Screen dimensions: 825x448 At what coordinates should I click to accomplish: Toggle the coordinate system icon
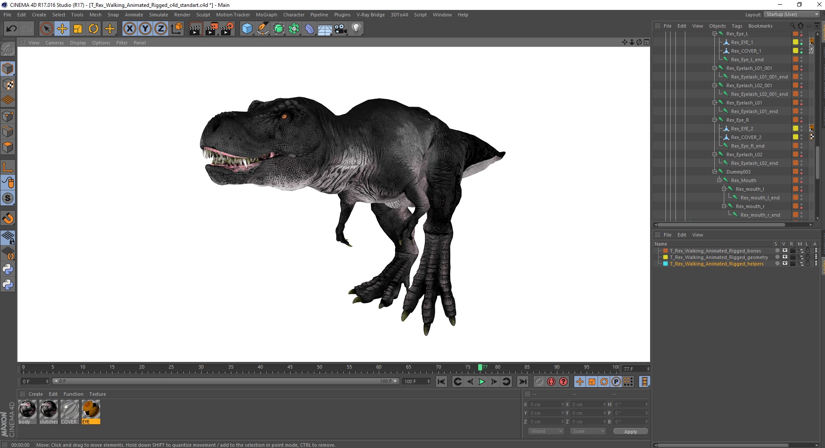click(x=176, y=29)
